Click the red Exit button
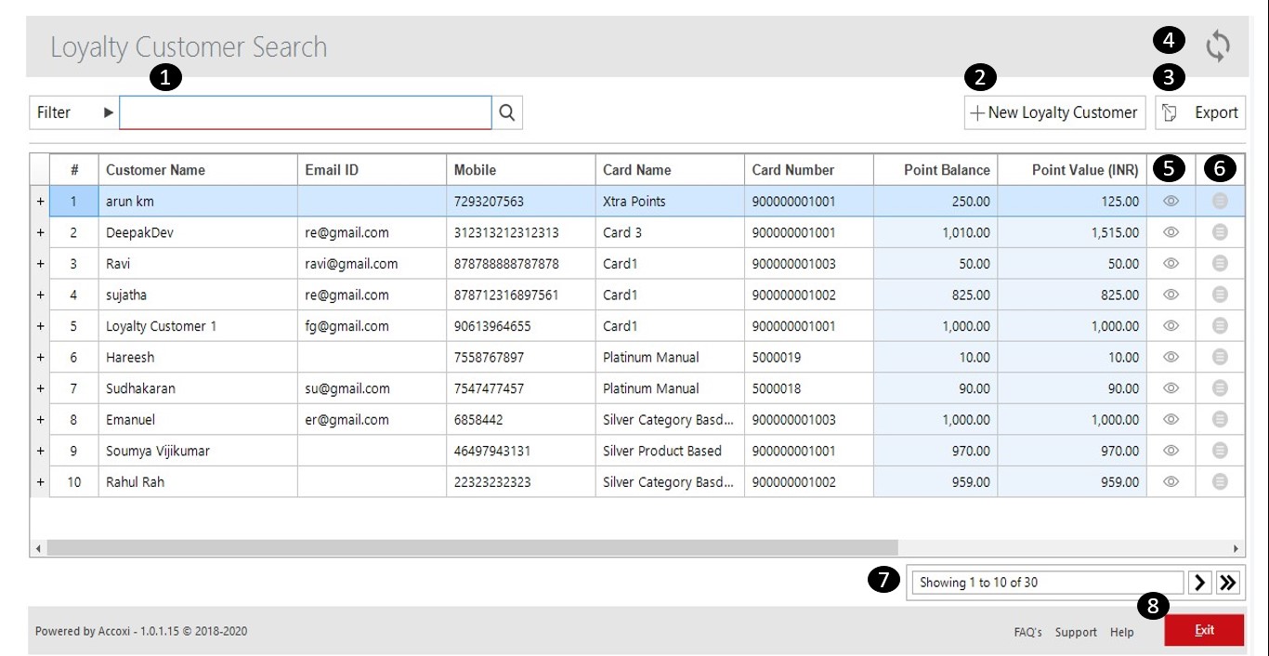Viewport: 1269px width, 656px height. tap(1204, 630)
